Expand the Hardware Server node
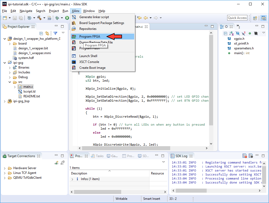 [x=5, y=168]
